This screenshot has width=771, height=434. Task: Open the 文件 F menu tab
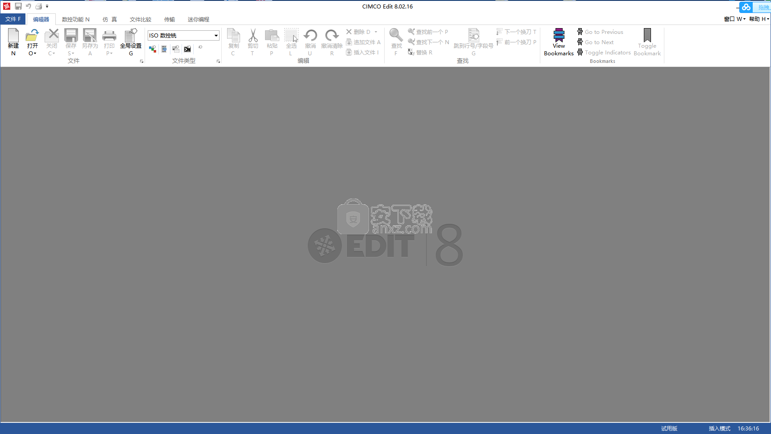(x=13, y=19)
